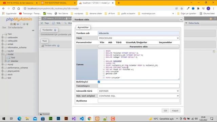The image size is (217, 122).
Task: Open the media control playlist icon
Action: pyautogui.click(x=203, y=8)
